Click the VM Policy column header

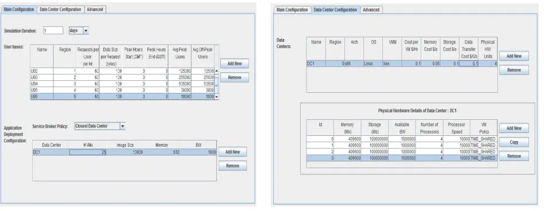coord(484,128)
